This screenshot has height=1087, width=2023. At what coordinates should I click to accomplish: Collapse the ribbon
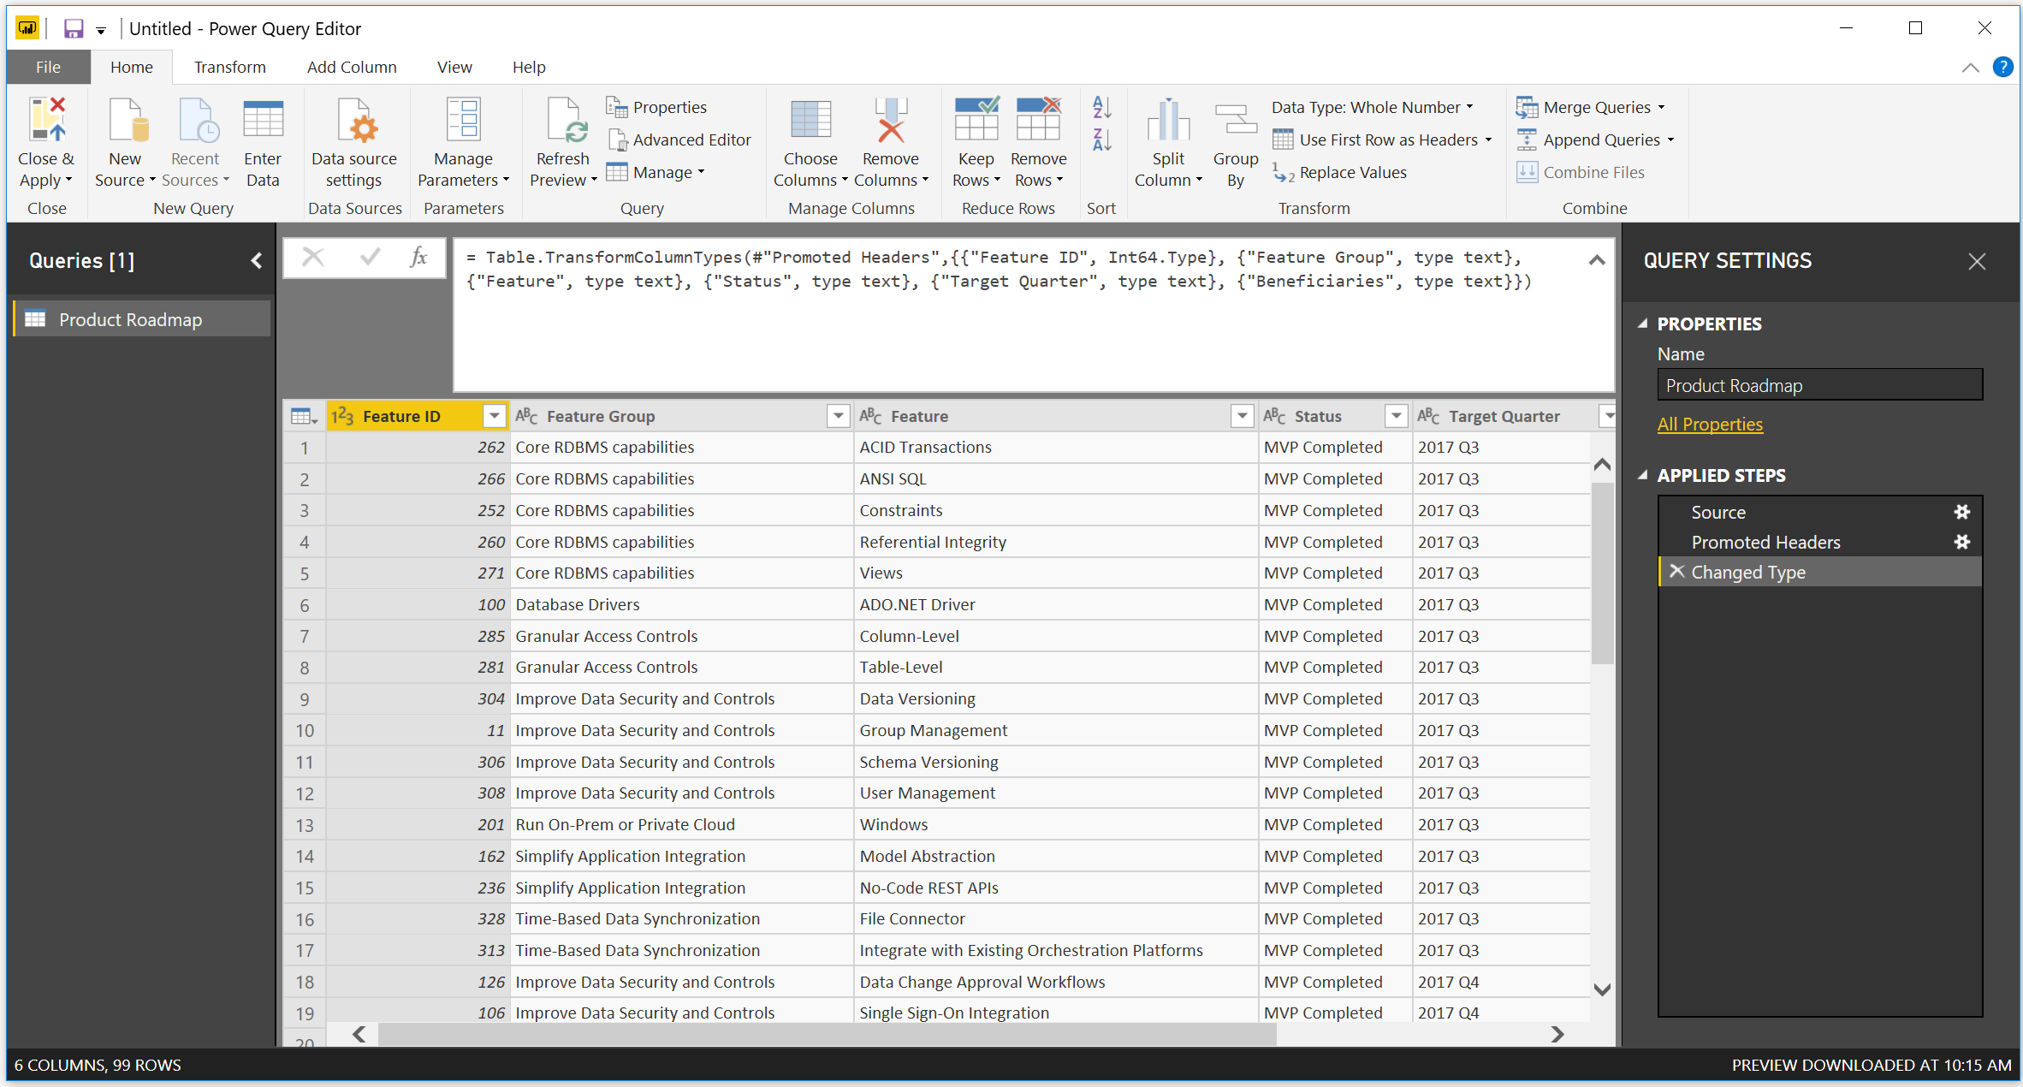pos(1970,68)
